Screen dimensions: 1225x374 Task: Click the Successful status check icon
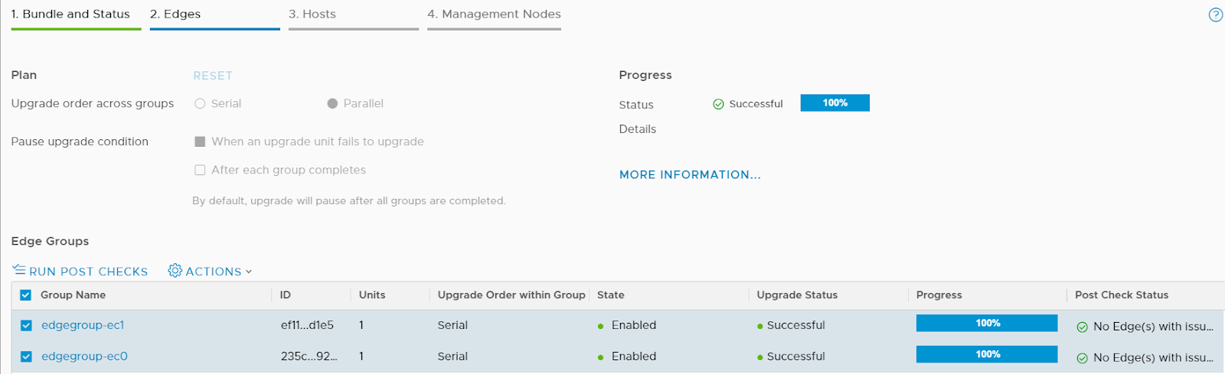[x=718, y=105]
